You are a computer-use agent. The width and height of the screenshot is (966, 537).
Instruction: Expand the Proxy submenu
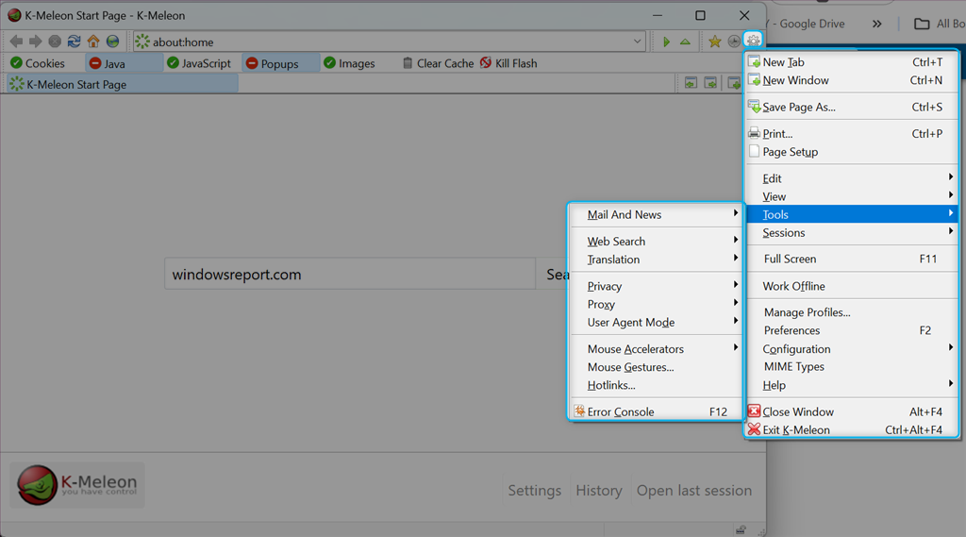[657, 304]
